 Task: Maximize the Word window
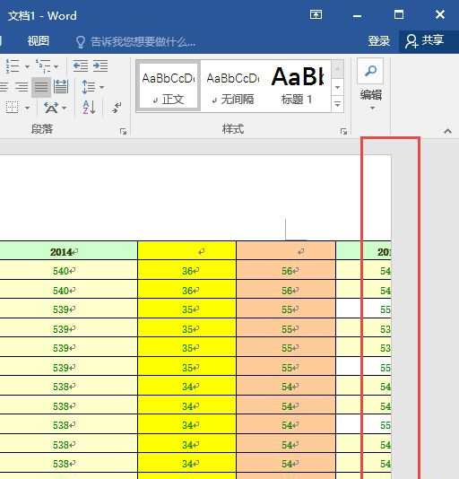(399, 14)
